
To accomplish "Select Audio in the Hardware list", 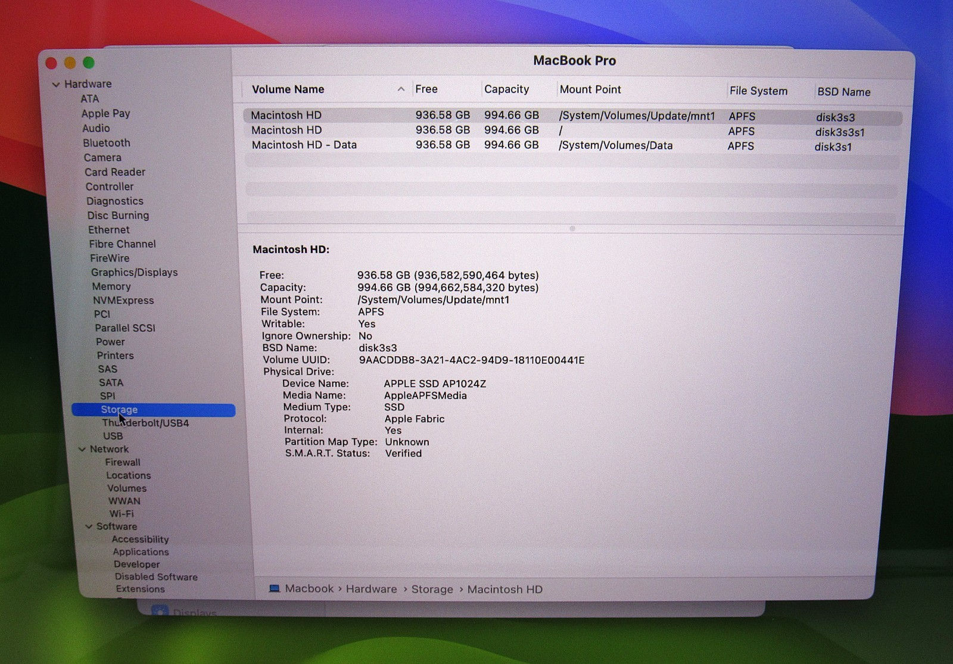I will [x=96, y=128].
